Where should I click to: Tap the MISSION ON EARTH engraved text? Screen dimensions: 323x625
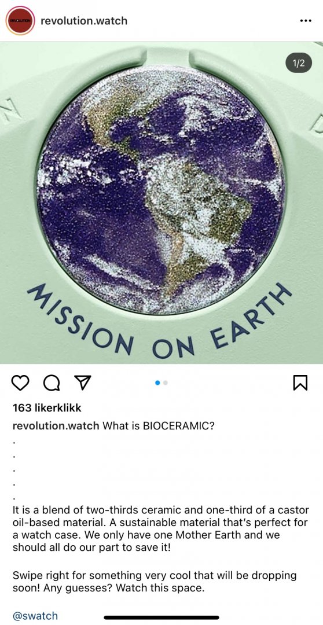[160, 319]
